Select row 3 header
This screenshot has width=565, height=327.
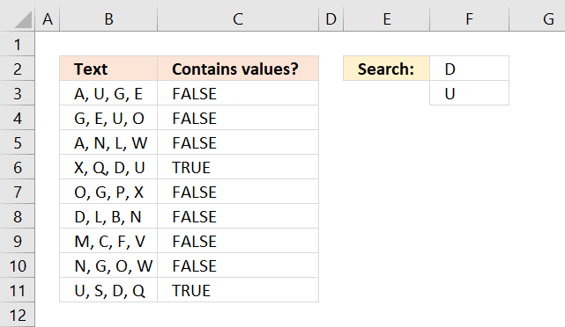click(18, 93)
